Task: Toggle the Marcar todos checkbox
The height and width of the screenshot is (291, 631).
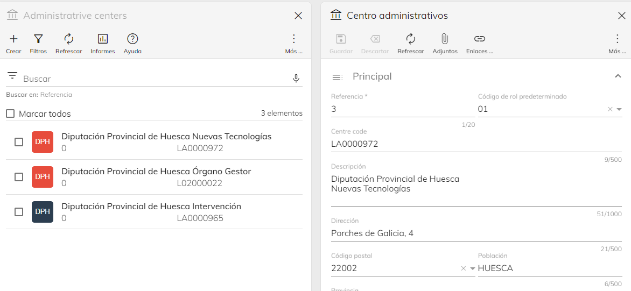Action: 10,114
